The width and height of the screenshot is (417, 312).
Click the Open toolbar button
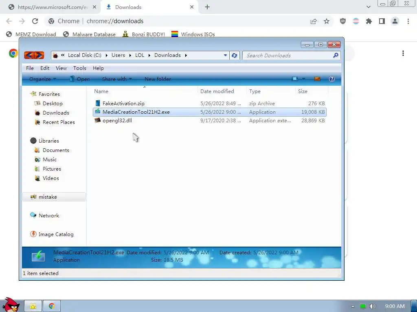pyautogui.click(x=80, y=79)
